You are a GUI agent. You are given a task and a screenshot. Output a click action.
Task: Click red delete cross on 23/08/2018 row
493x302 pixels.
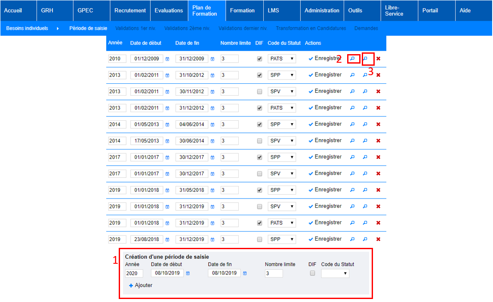tap(378, 239)
